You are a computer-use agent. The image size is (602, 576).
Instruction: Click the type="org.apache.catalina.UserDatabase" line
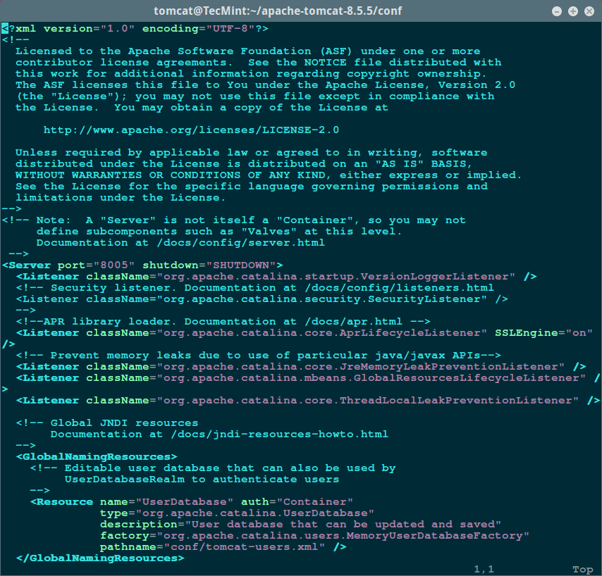coord(237,513)
